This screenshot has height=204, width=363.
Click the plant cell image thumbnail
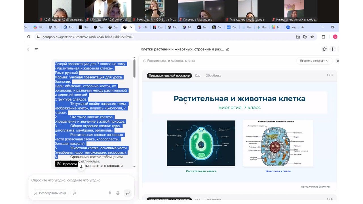tap(201, 143)
